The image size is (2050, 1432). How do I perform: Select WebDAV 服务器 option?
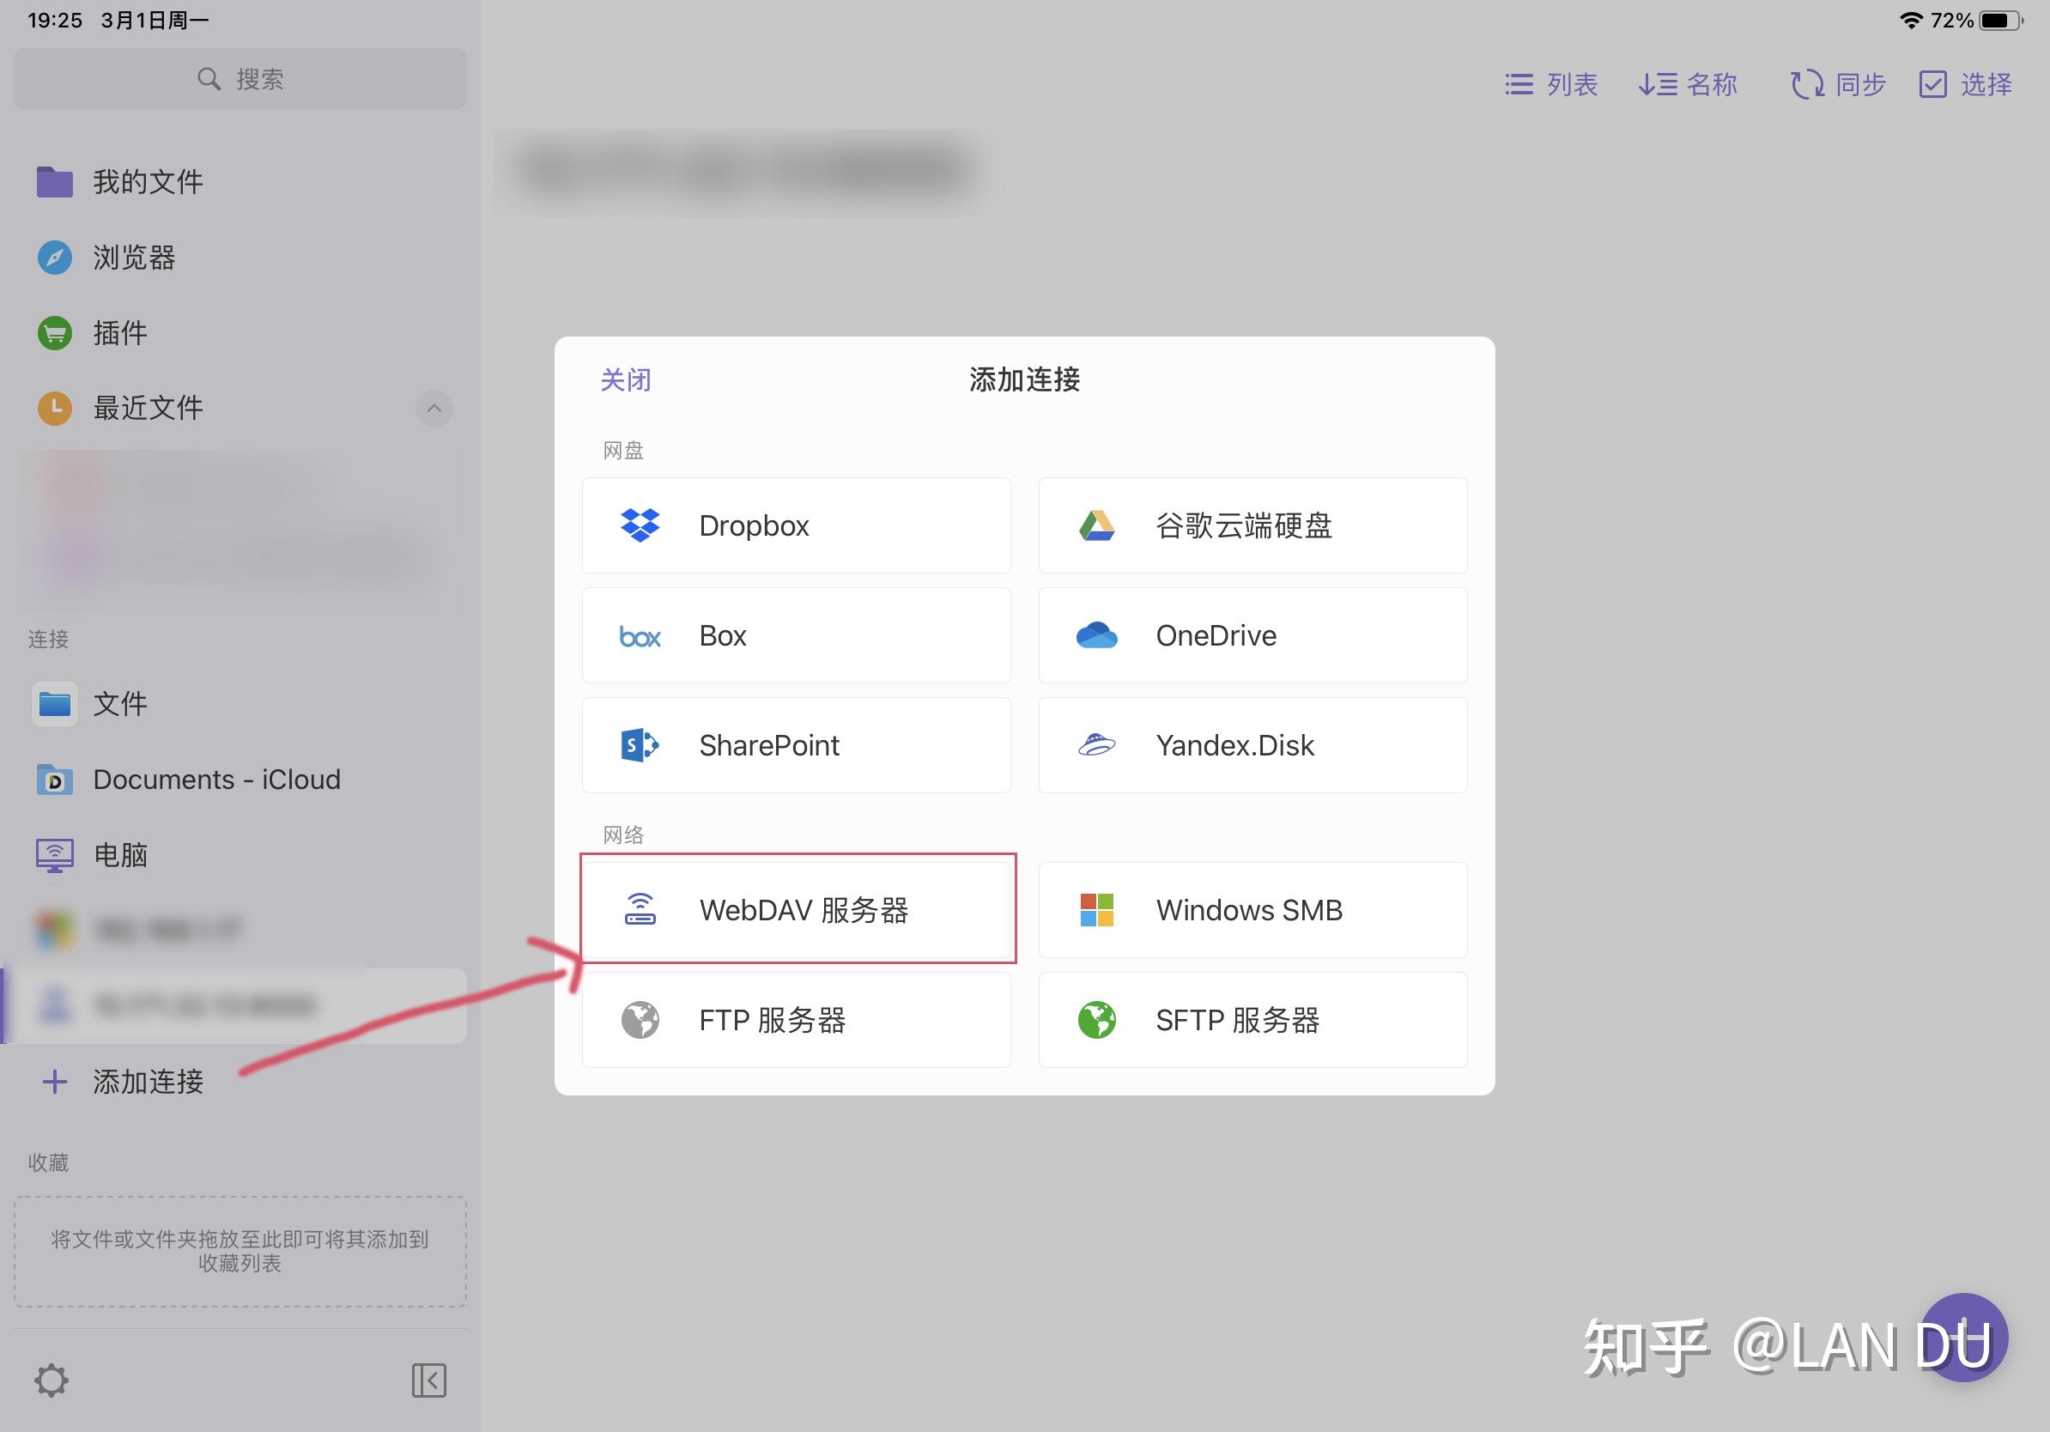click(x=796, y=910)
